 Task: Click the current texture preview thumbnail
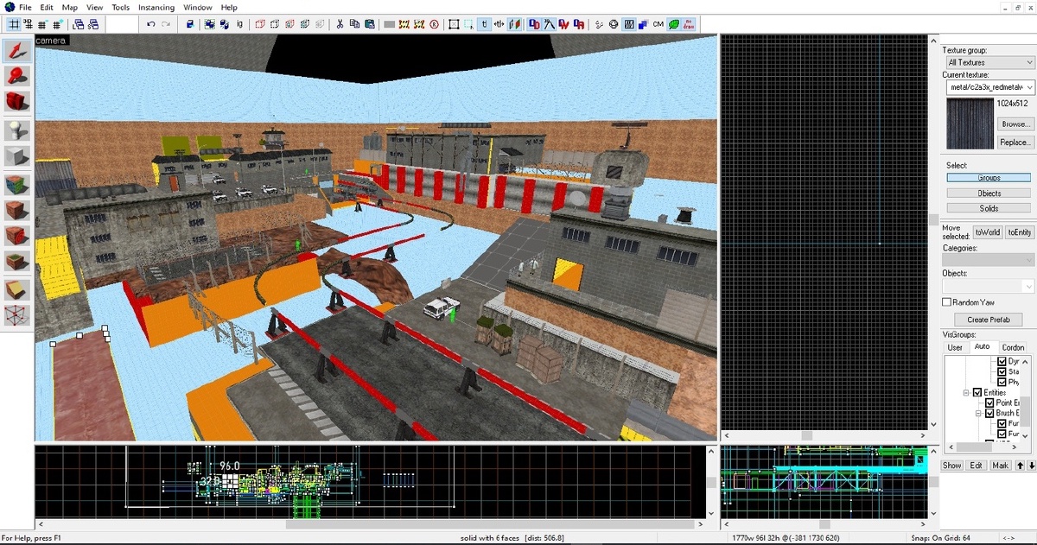tap(970, 123)
